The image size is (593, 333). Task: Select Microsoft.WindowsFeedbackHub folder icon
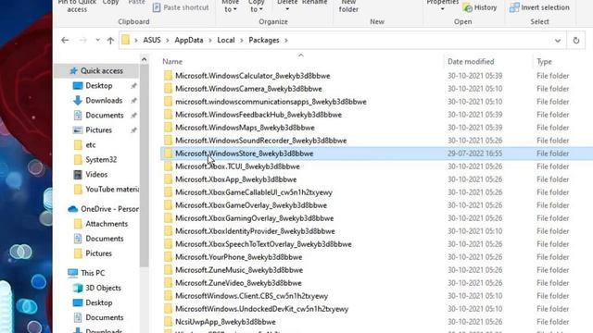pyautogui.click(x=168, y=115)
